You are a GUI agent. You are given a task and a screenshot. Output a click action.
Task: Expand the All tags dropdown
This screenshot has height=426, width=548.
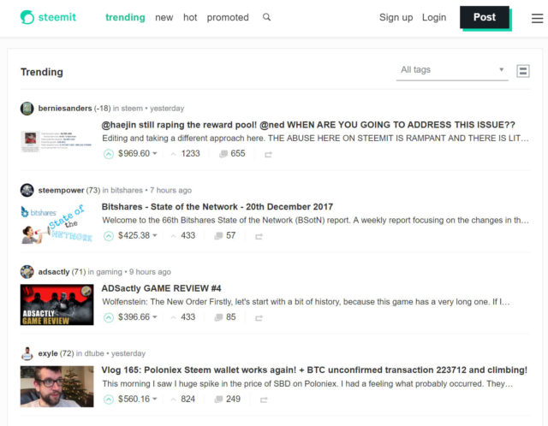tap(452, 70)
